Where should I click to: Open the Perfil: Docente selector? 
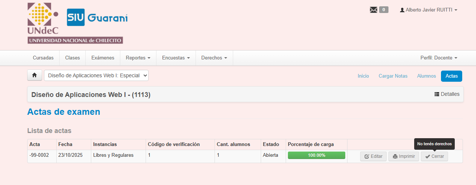pyautogui.click(x=438, y=58)
